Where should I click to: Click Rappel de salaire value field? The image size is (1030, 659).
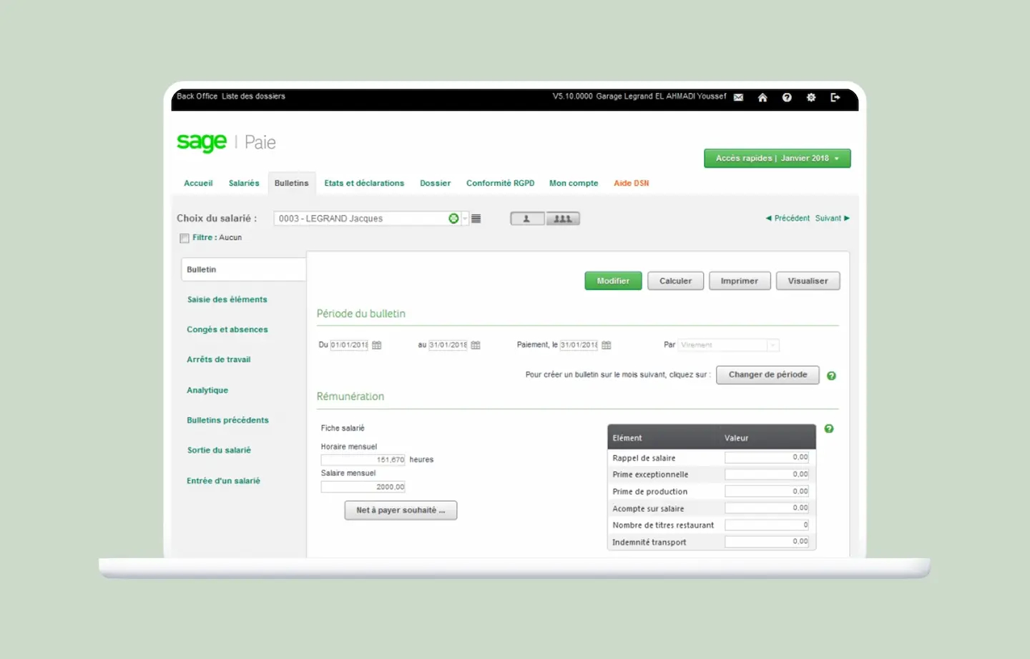767,457
